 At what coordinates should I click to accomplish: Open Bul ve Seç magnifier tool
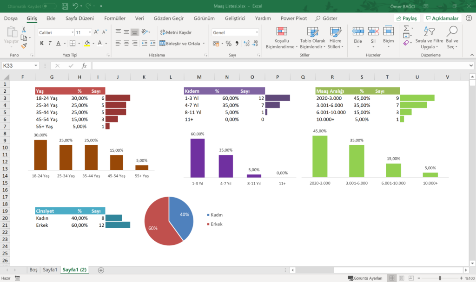tap(452, 38)
